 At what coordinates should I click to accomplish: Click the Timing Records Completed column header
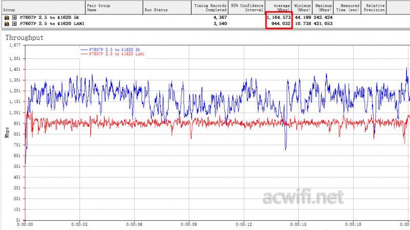pos(210,8)
